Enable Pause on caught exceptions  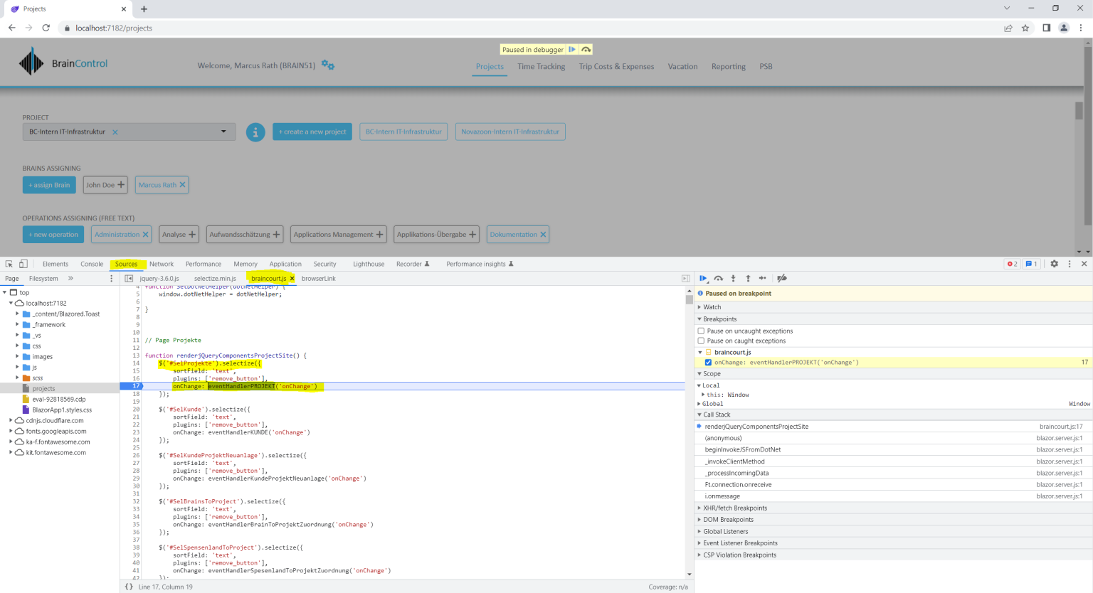[x=701, y=341]
